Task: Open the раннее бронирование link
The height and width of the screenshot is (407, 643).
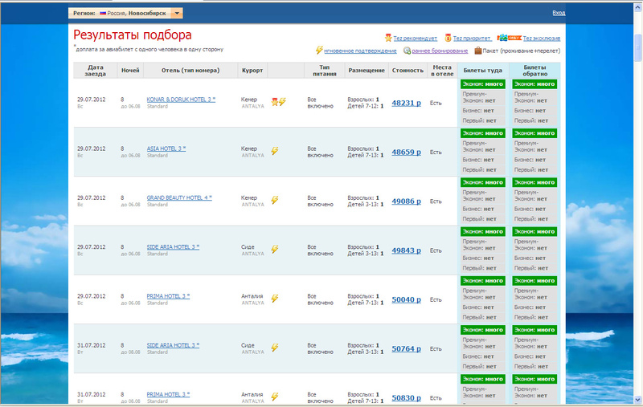Action: 440,51
